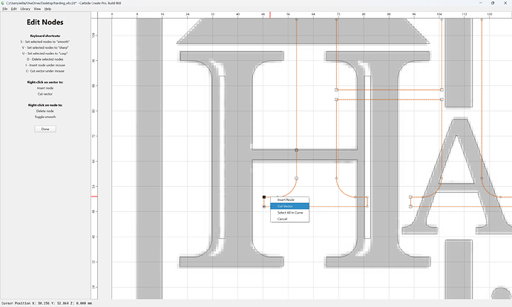The image size is (512, 307).
Task: Click 'V - Set selected nodes to sharp' text
Action: [45, 47]
